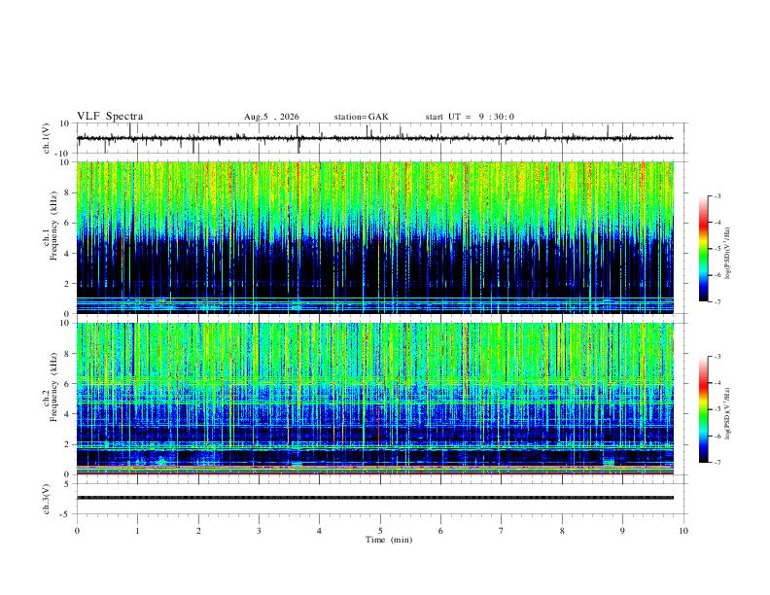Click the ch.3 voltage trace band
770x595 pixels.
pyautogui.click(x=375, y=498)
